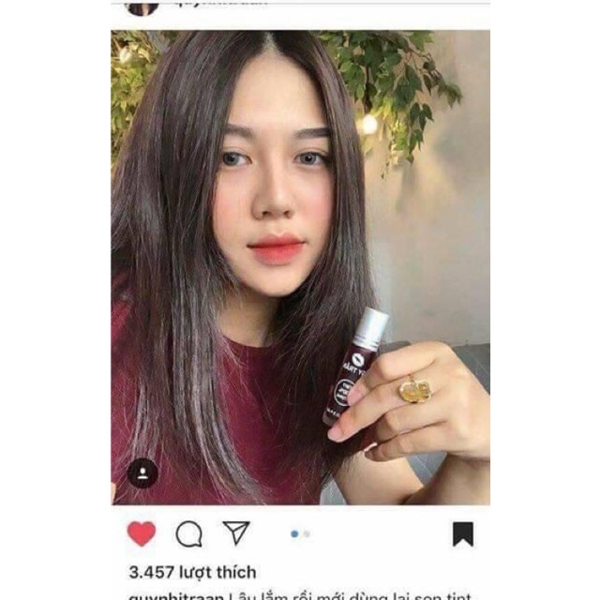Tap the lipstick tube held in hand
Image resolution: width=600 pixels, height=600 pixels.
[x=354, y=367]
